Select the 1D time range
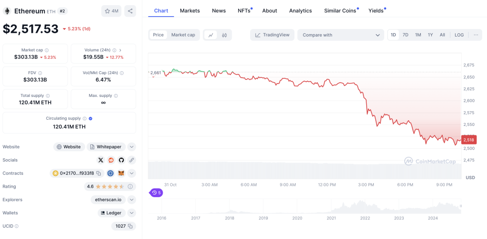 click(x=393, y=35)
